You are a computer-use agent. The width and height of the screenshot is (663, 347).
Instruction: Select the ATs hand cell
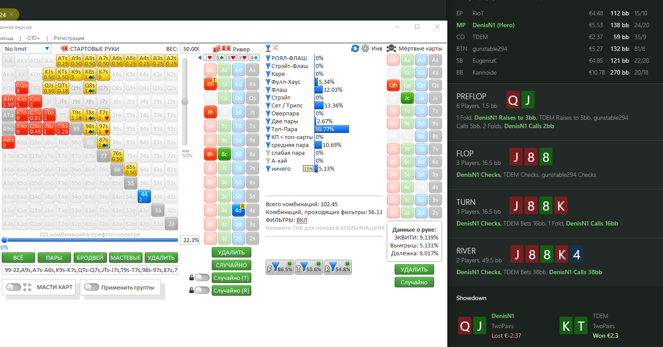click(63, 60)
